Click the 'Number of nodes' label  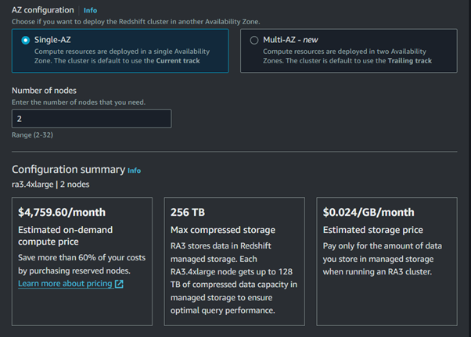point(44,91)
